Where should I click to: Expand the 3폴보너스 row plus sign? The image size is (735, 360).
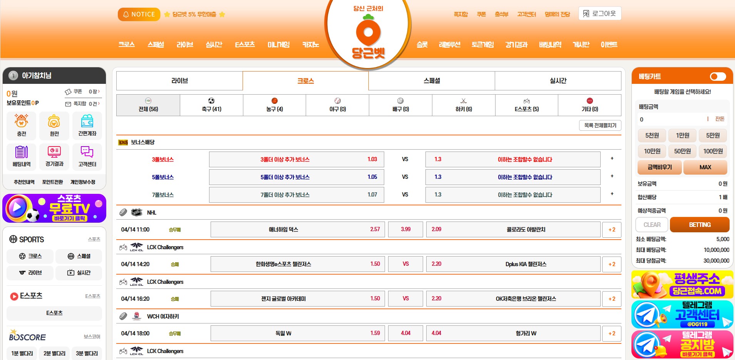pos(612,159)
